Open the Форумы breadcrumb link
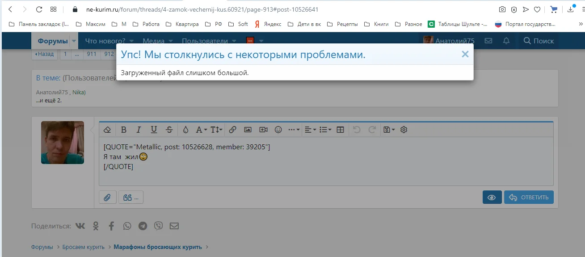Screen dimensions: 585x257 pos(42,247)
